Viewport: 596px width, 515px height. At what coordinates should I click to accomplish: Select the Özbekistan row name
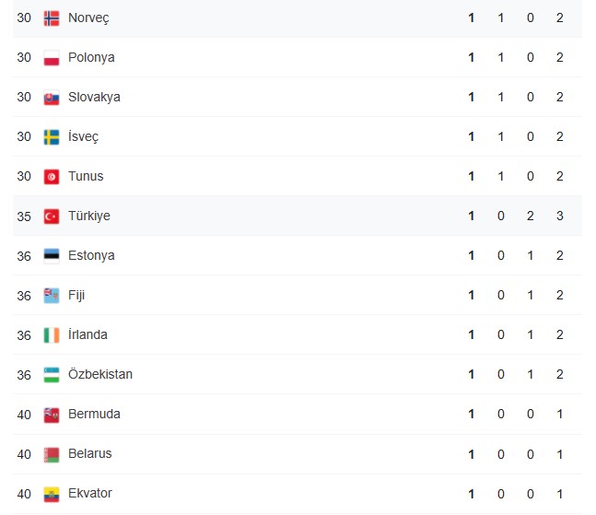(100, 374)
